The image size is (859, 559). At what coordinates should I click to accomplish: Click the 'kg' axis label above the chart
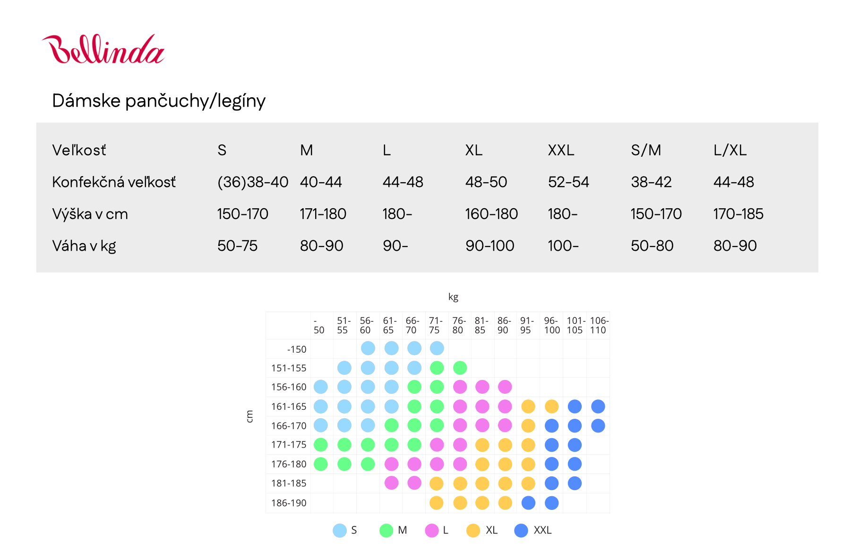click(453, 297)
